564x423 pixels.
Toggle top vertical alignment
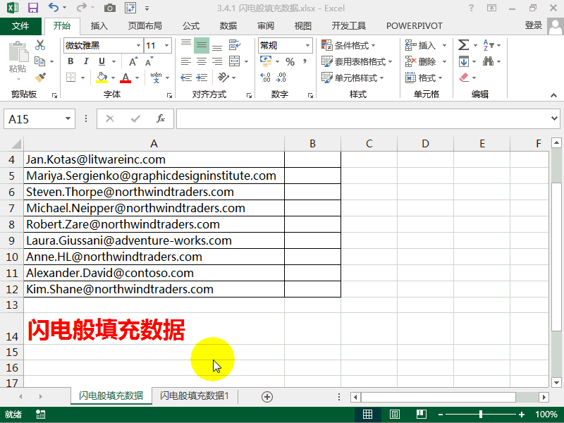186,45
